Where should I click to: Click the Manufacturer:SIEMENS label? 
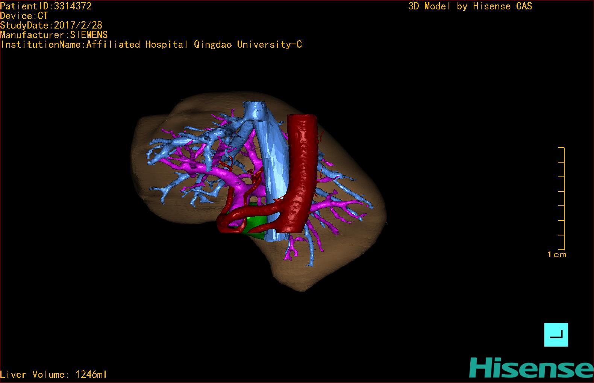(54, 35)
